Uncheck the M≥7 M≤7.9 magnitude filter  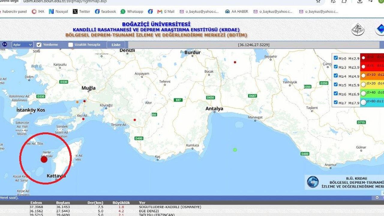[336, 102]
